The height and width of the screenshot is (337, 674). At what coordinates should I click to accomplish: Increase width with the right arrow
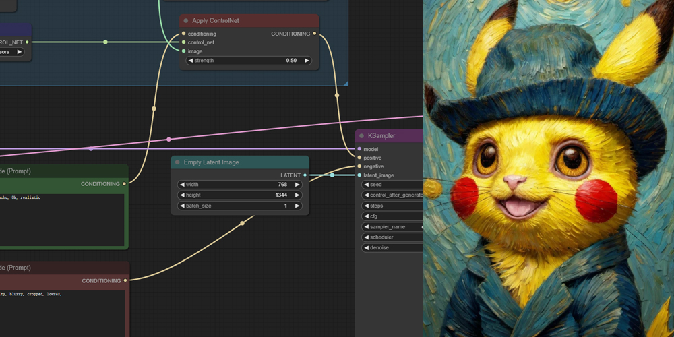pos(297,185)
